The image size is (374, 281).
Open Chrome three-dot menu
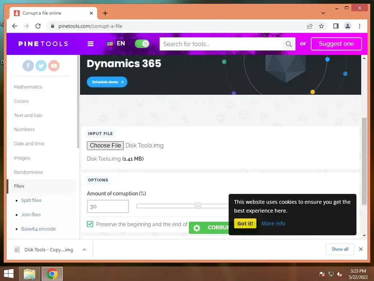pyautogui.click(x=359, y=26)
